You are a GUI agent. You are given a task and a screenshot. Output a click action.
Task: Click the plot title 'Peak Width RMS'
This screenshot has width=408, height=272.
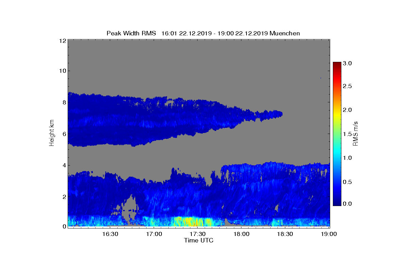coord(131,33)
